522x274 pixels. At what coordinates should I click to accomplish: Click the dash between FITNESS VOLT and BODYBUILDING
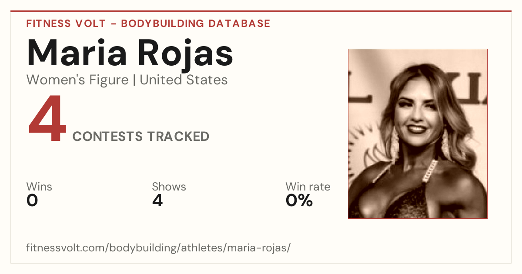pos(112,24)
